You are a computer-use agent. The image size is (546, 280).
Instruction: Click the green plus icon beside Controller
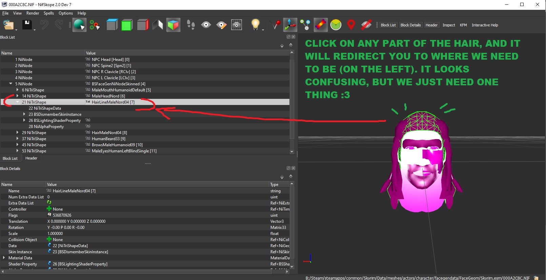coord(49,209)
